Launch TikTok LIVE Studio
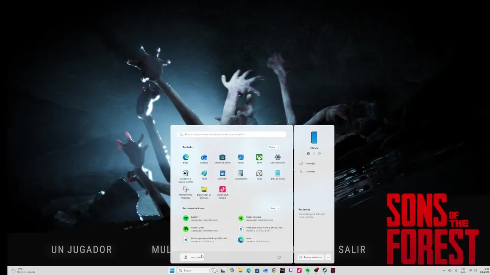The image size is (490, 275). [222, 192]
